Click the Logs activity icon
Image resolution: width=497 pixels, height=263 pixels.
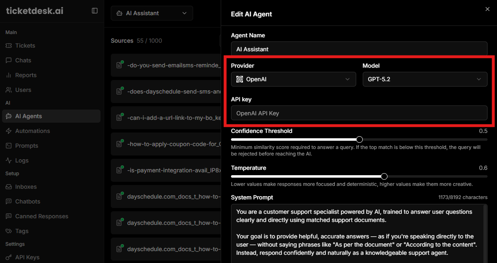click(x=9, y=160)
